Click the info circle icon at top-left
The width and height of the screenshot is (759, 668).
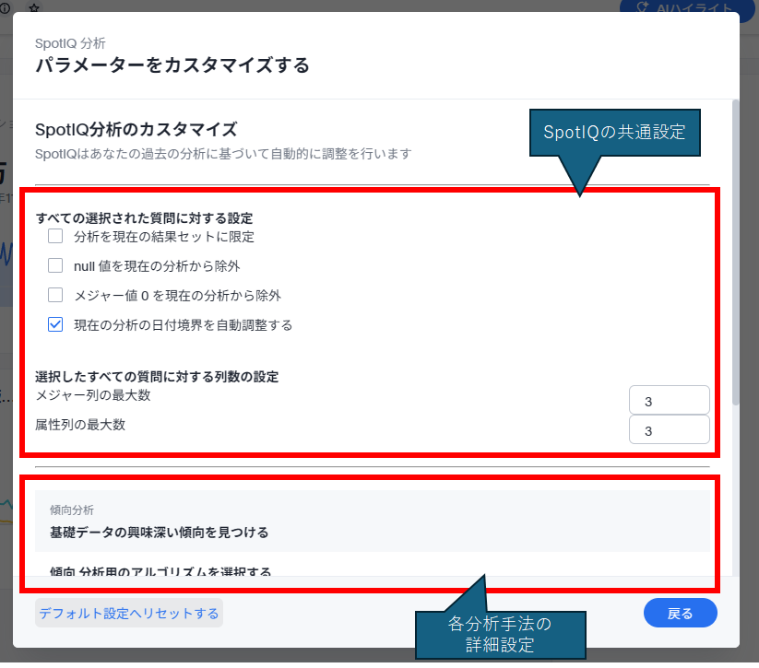[6, 6]
